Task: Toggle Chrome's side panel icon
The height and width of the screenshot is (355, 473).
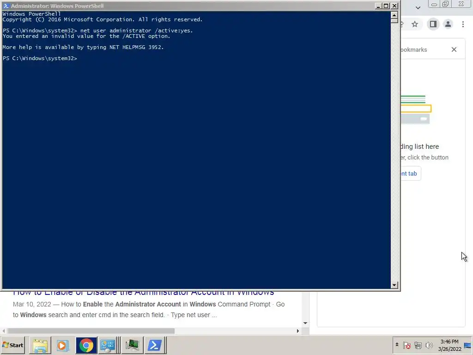Action: pyautogui.click(x=433, y=24)
